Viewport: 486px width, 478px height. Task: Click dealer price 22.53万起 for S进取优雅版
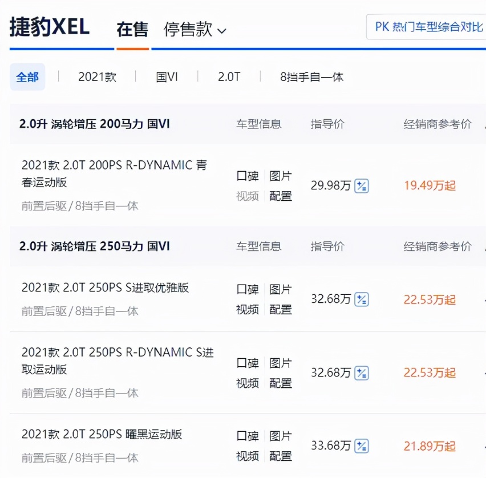point(430,299)
